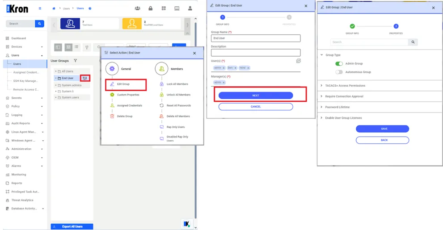Click Custom Properties action link
Image resolution: width=443 pixels, height=230 pixels.
(128, 95)
